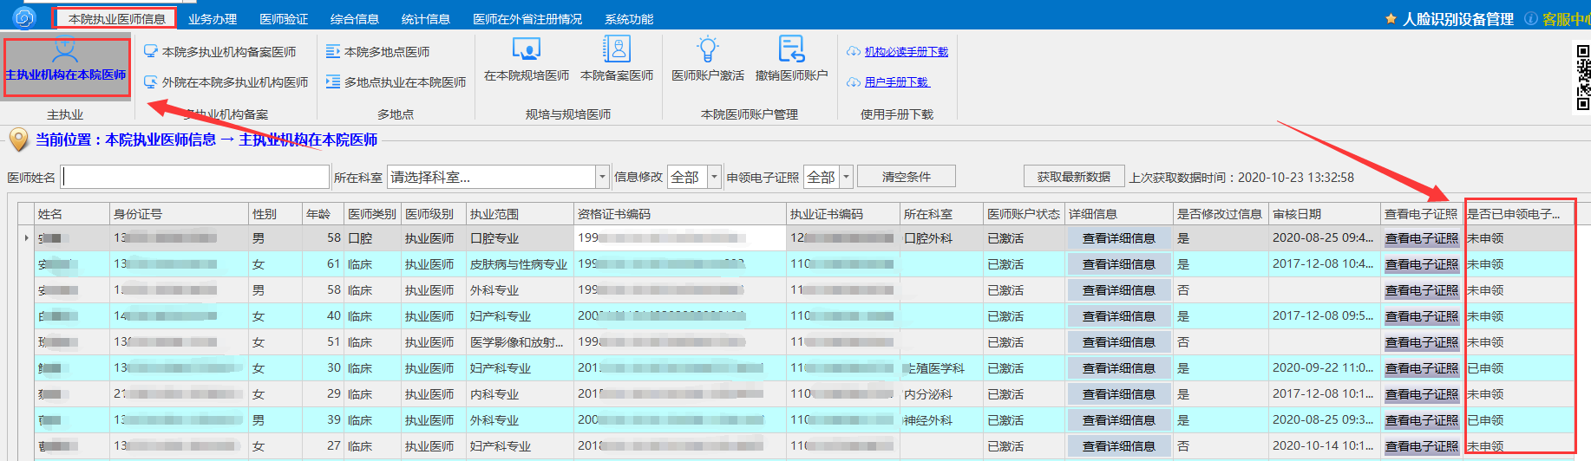The width and height of the screenshot is (1591, 461).
Task: Expand the 所在科室 department dropdown
Action: [602, 177]
